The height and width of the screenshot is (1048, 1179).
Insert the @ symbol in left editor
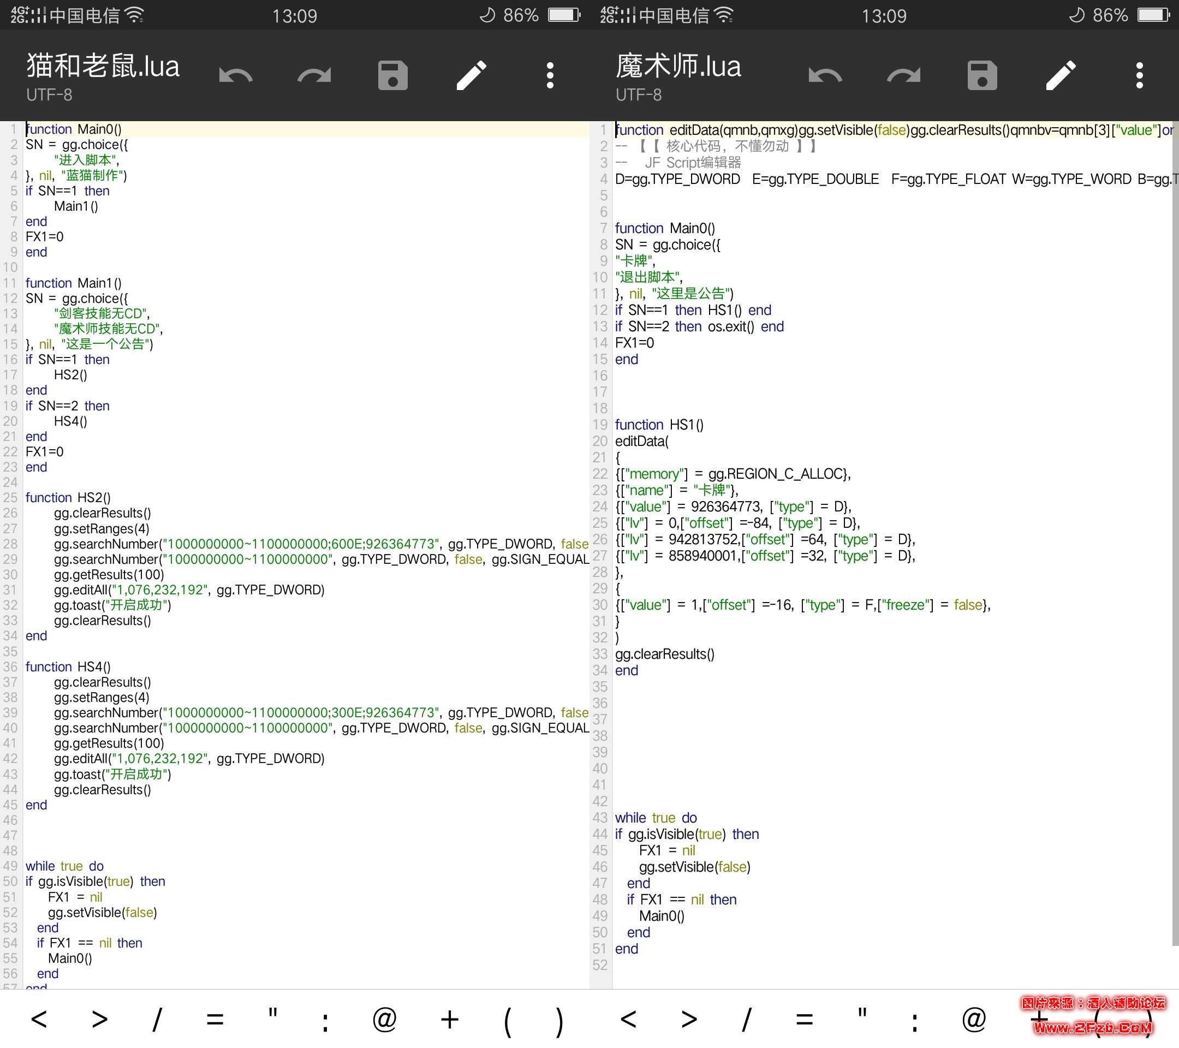coord(384,1019)
